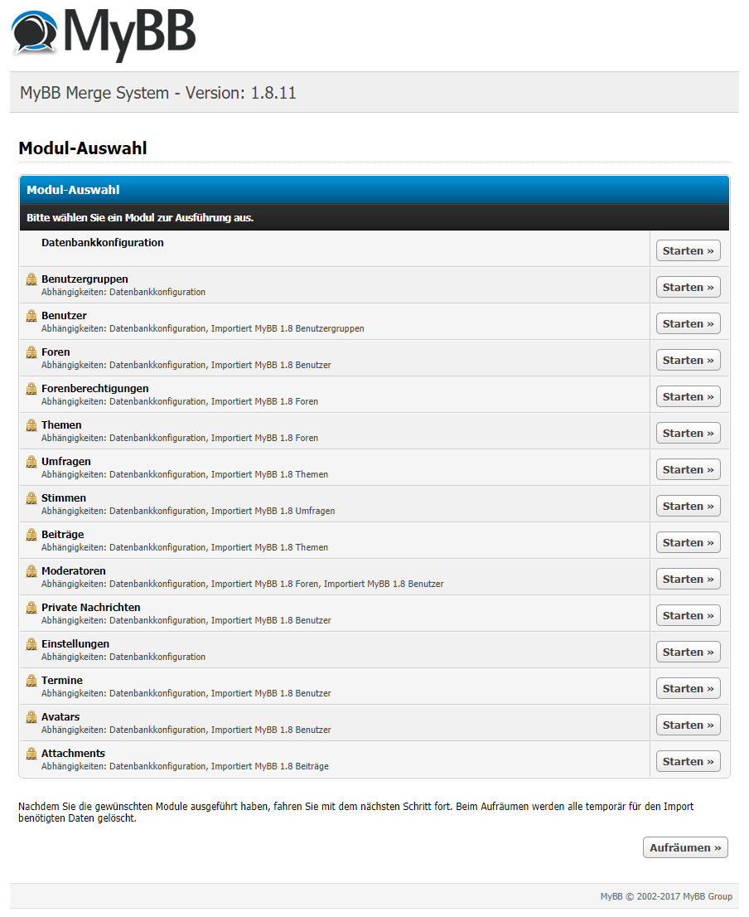Image resolution: width=749 pixels, height=917 pixels.
Task: Select the Einstellungen module title
Action: click(75, 644)
